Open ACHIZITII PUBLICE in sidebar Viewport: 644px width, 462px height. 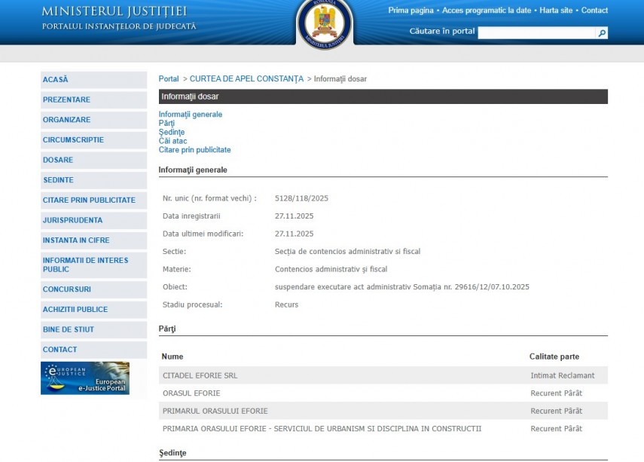click(75, 310)
